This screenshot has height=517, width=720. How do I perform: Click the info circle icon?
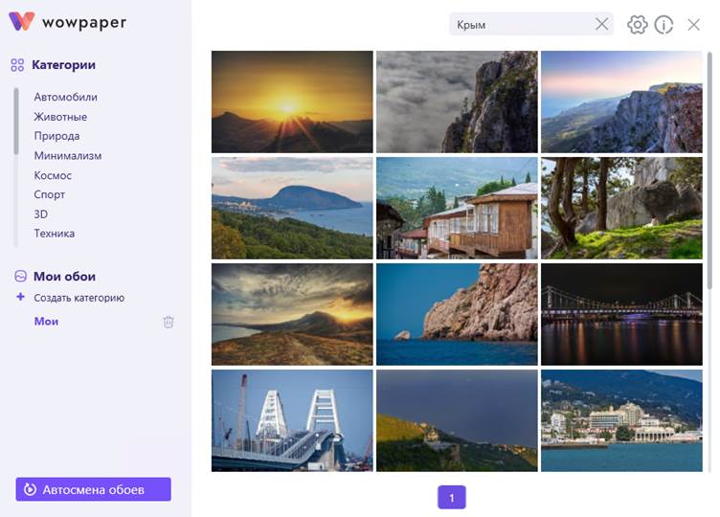(664, 25)
